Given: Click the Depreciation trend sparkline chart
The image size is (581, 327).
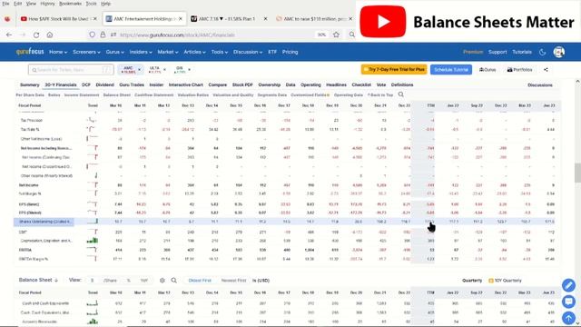Looking at the screenshot, I should [x=93, y=241].
